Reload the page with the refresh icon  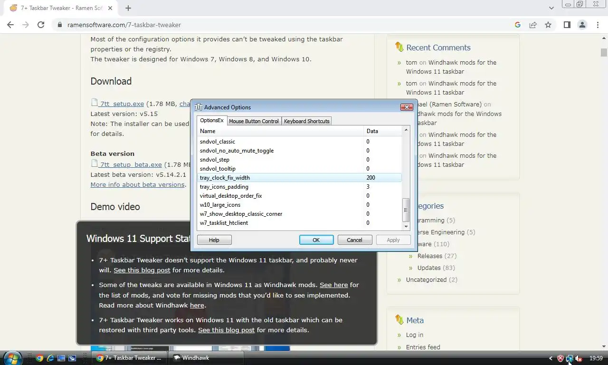click(41, 25)
